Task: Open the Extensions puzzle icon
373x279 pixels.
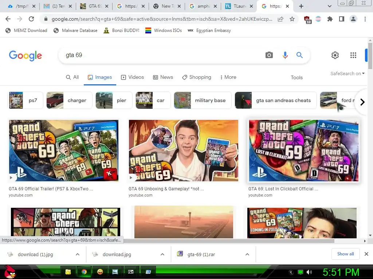Action: pyautogui.click(x=330, y=19)
